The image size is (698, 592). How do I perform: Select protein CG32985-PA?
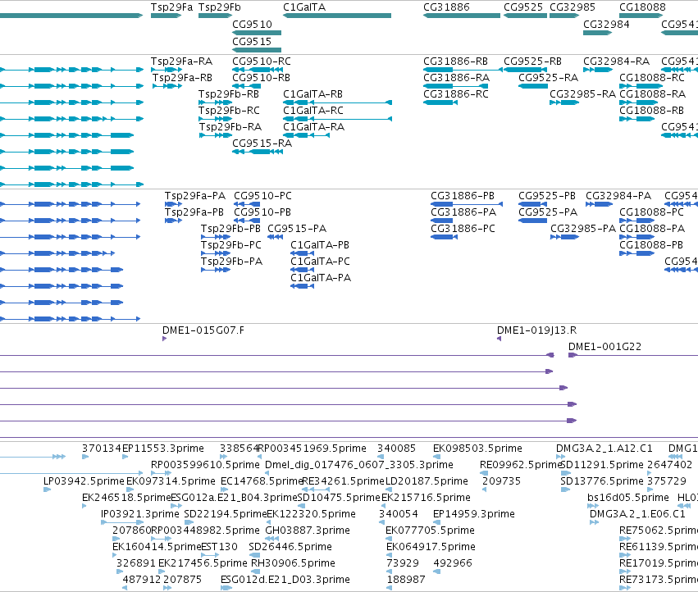click(583, 229)
